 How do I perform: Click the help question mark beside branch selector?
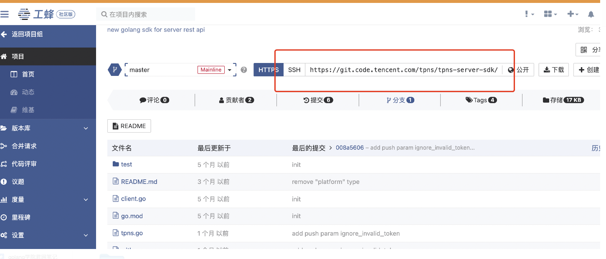coord(243,70)
